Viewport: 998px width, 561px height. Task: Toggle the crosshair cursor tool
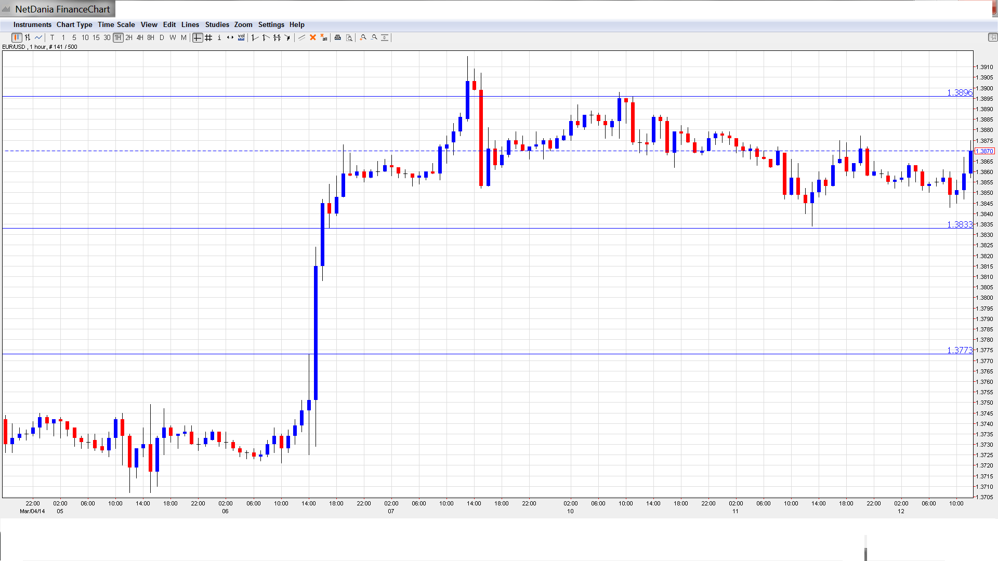(198, 37)
